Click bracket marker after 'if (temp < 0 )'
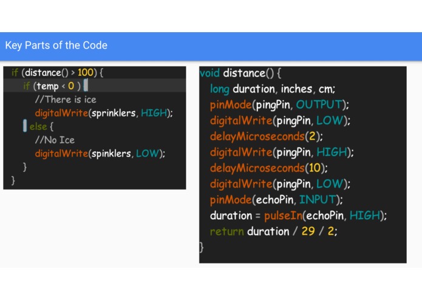The width and height of the screenshot is (422, 300). 86,85
